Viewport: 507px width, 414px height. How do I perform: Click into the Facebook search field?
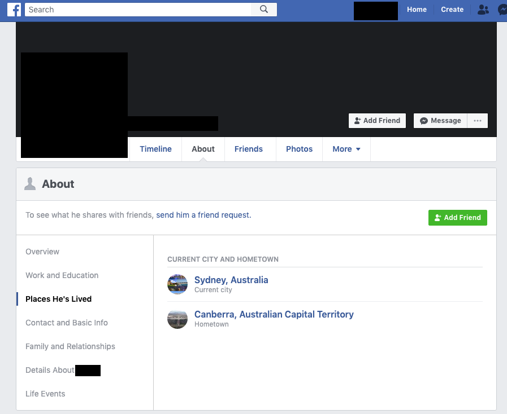pyautogui.click(x=138, y=10)
